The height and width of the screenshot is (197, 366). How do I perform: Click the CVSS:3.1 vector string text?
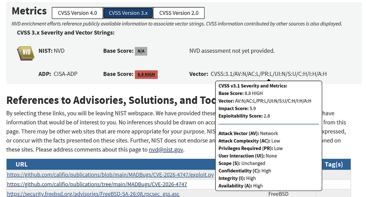click(269, 74)
